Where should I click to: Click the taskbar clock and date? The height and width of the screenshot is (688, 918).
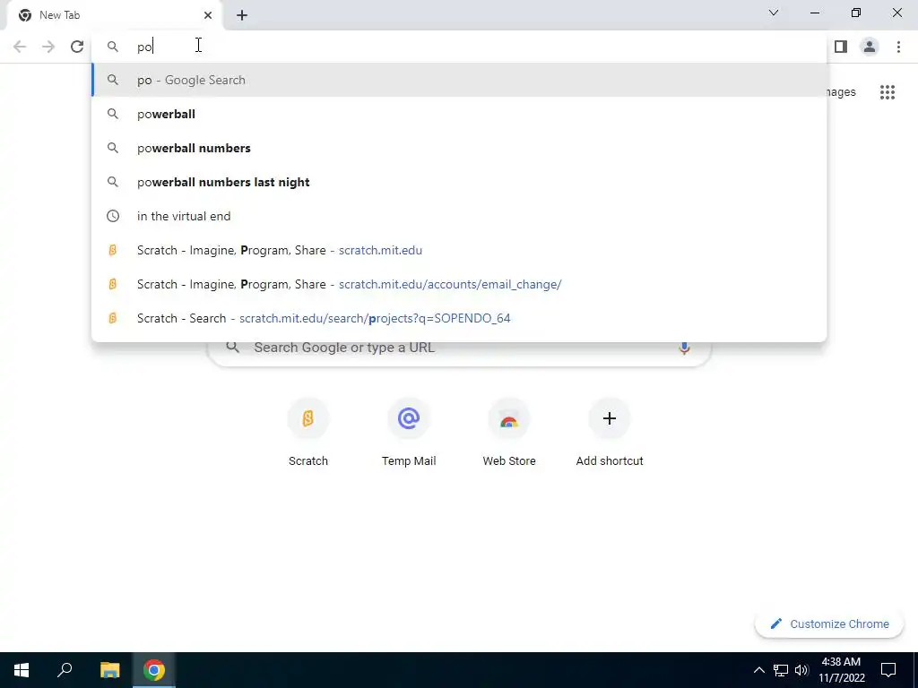[841, 670]
